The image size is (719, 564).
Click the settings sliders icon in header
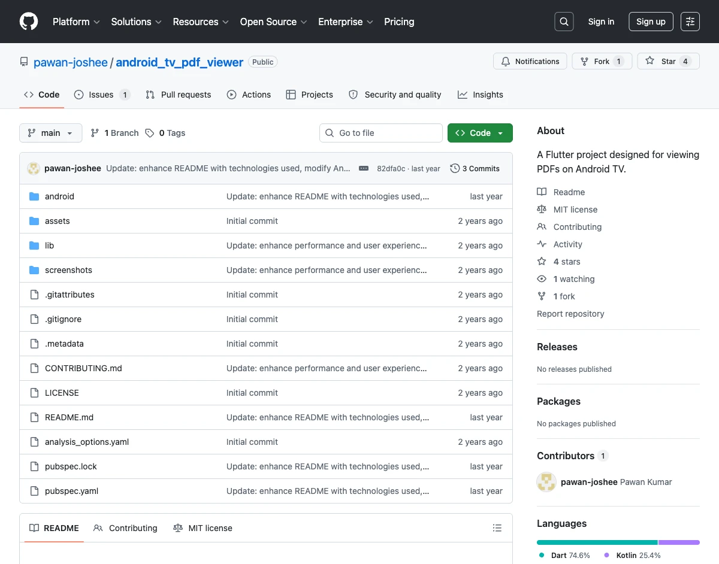(690, 22)
